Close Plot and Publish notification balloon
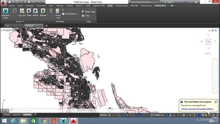The height and width of the screenshot is (124, 220). 216,102
